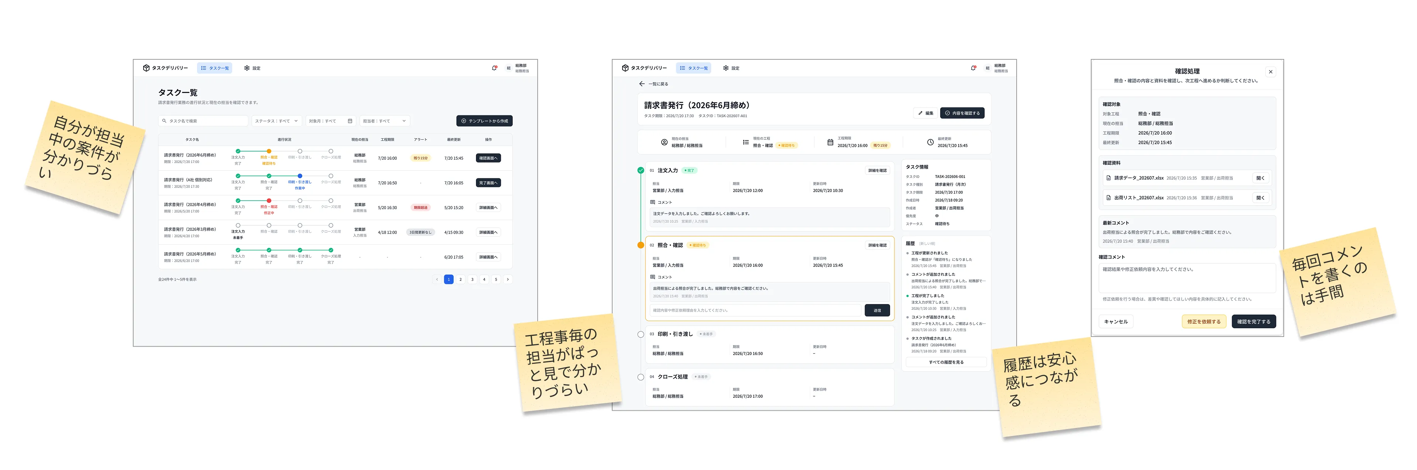Click the search magnifier icon in タスク名で検索
The width and height of the screenshot is (1417, 470).
point(164,121)
